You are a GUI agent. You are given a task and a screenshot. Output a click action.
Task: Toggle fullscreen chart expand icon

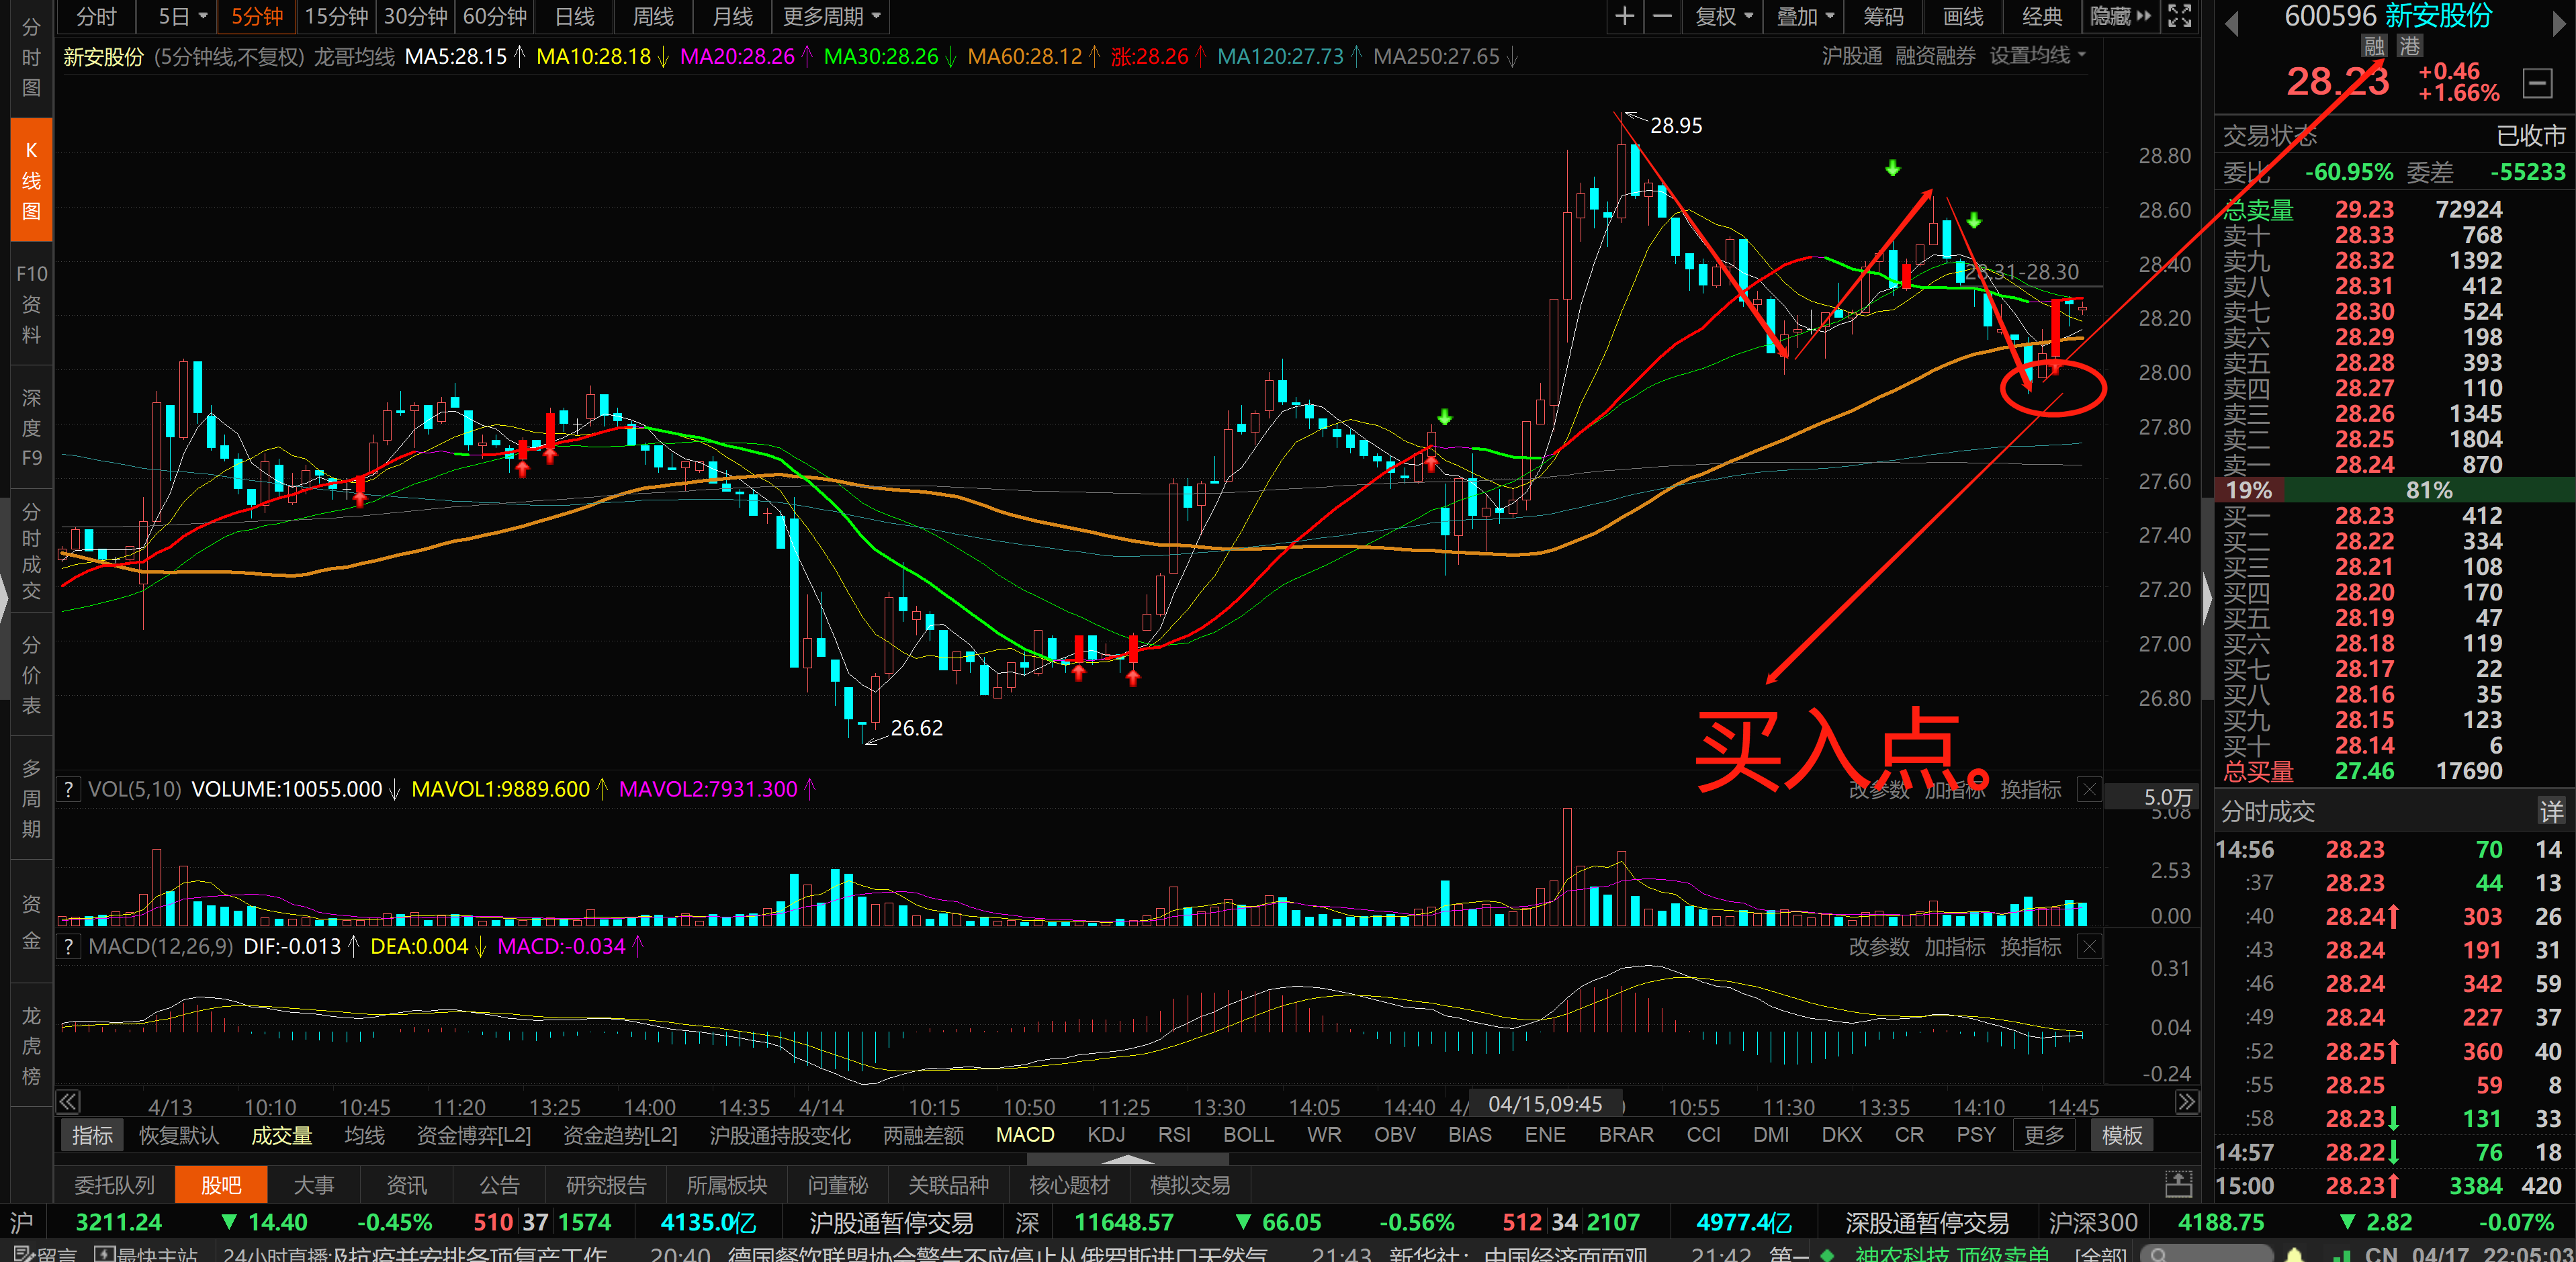pyautogui.click(x=2179, y=16)
